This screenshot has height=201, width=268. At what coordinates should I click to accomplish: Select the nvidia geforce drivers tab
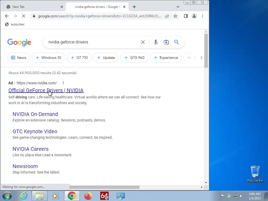pos(97,7)
